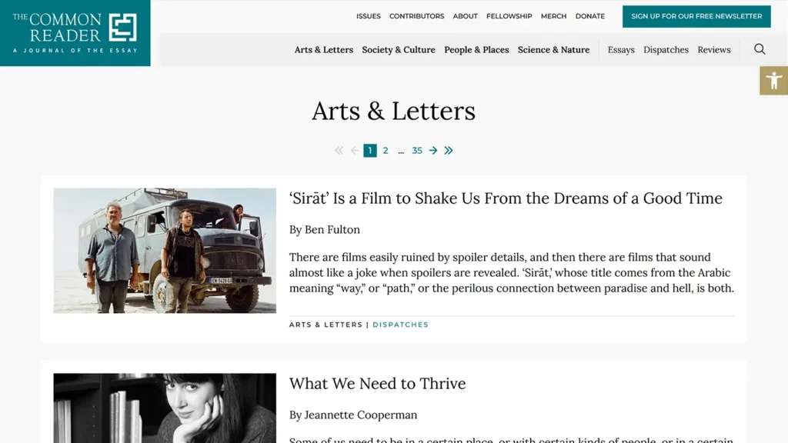The image size is (788, 443).
Task: Click SIGN UP FOR OUR FREE NEWSLETTER
Action: (696, 15)
